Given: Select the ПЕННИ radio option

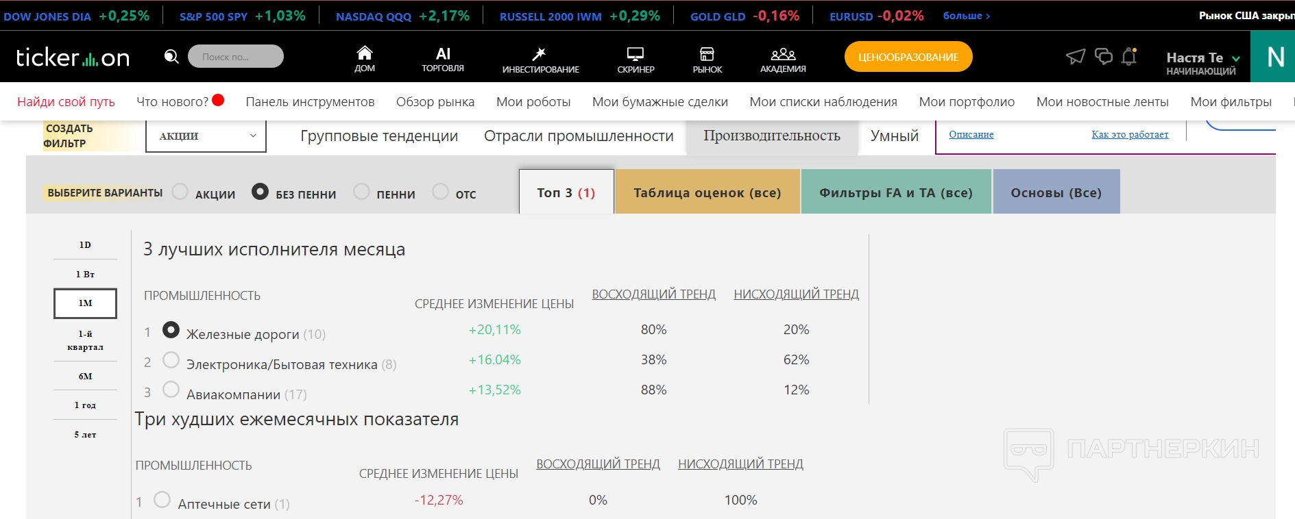Looking at the screenshot, I should pos(361,192).
